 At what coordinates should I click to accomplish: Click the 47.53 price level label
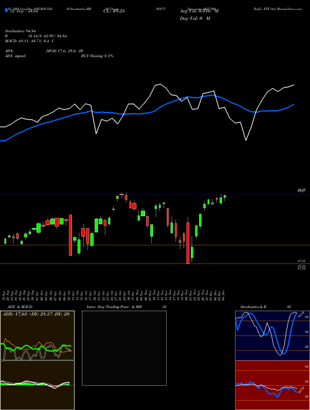(302, 261)
